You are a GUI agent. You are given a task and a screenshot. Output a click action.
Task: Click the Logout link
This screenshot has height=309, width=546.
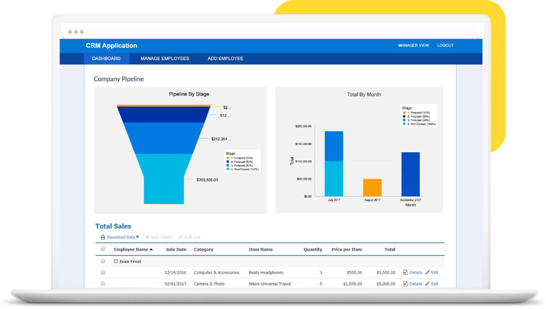(x=445, y=45)
